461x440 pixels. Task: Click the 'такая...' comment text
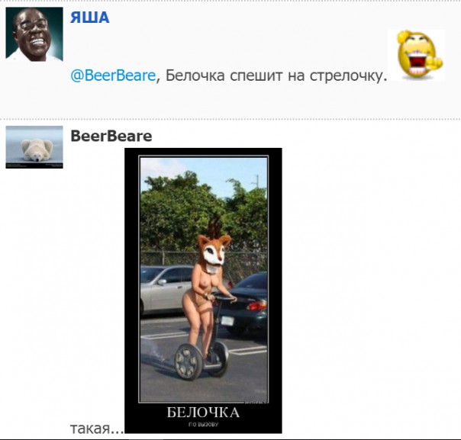click(97, 429)
